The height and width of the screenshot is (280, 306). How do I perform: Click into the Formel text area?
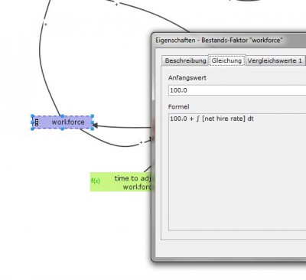click(237, 172)
